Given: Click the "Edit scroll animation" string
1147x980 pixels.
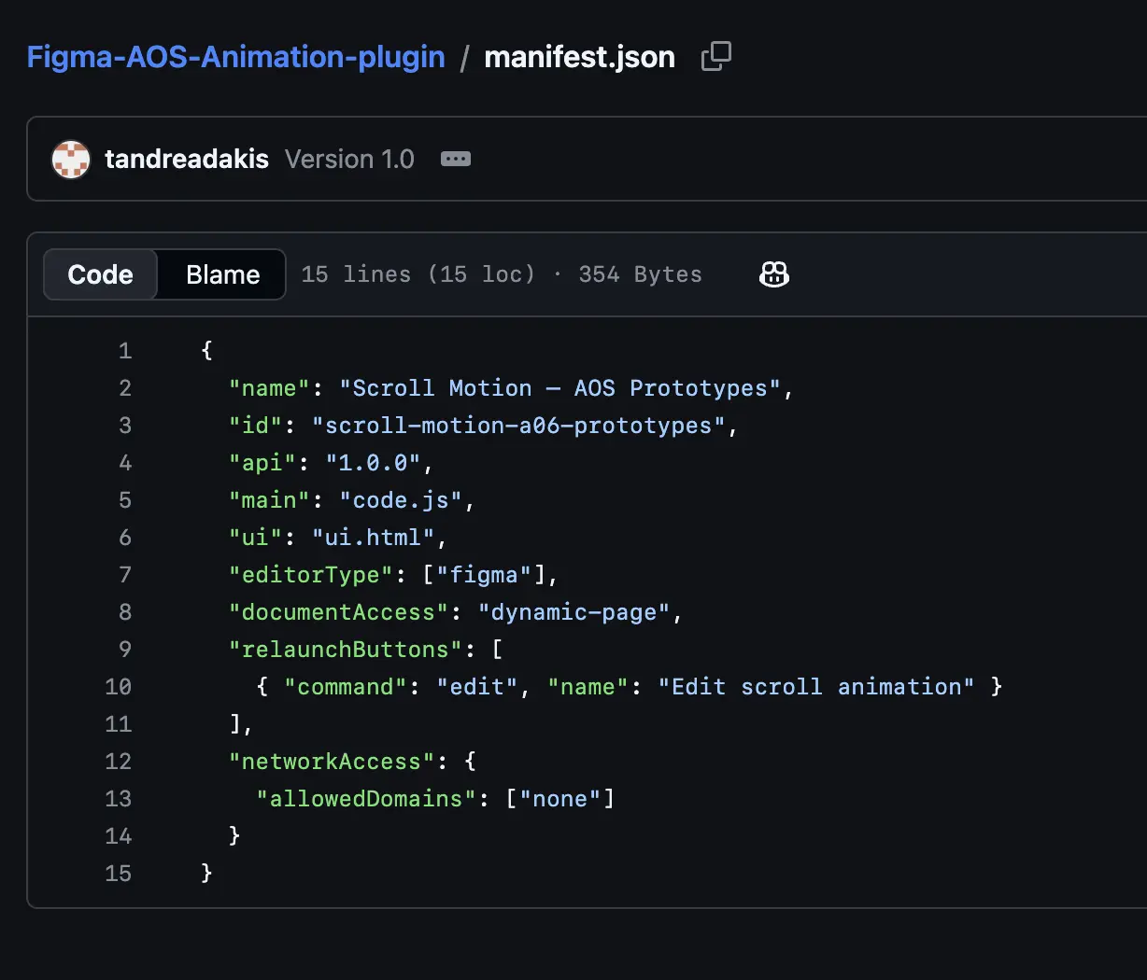Looking at the screenshot, I should pos(815,687).
